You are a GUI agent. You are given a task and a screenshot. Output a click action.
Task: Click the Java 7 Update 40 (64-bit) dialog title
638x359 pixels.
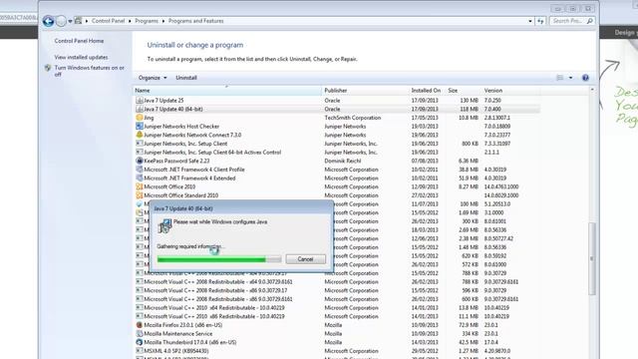tap(183, 208)
